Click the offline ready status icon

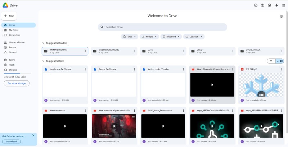coord(256,5)
